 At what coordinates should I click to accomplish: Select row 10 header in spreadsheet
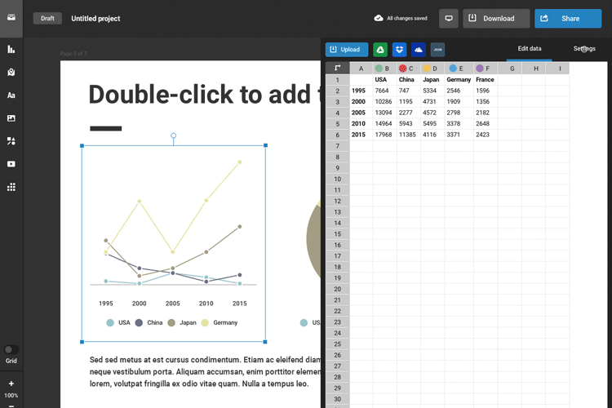click(x=338, y=179)
